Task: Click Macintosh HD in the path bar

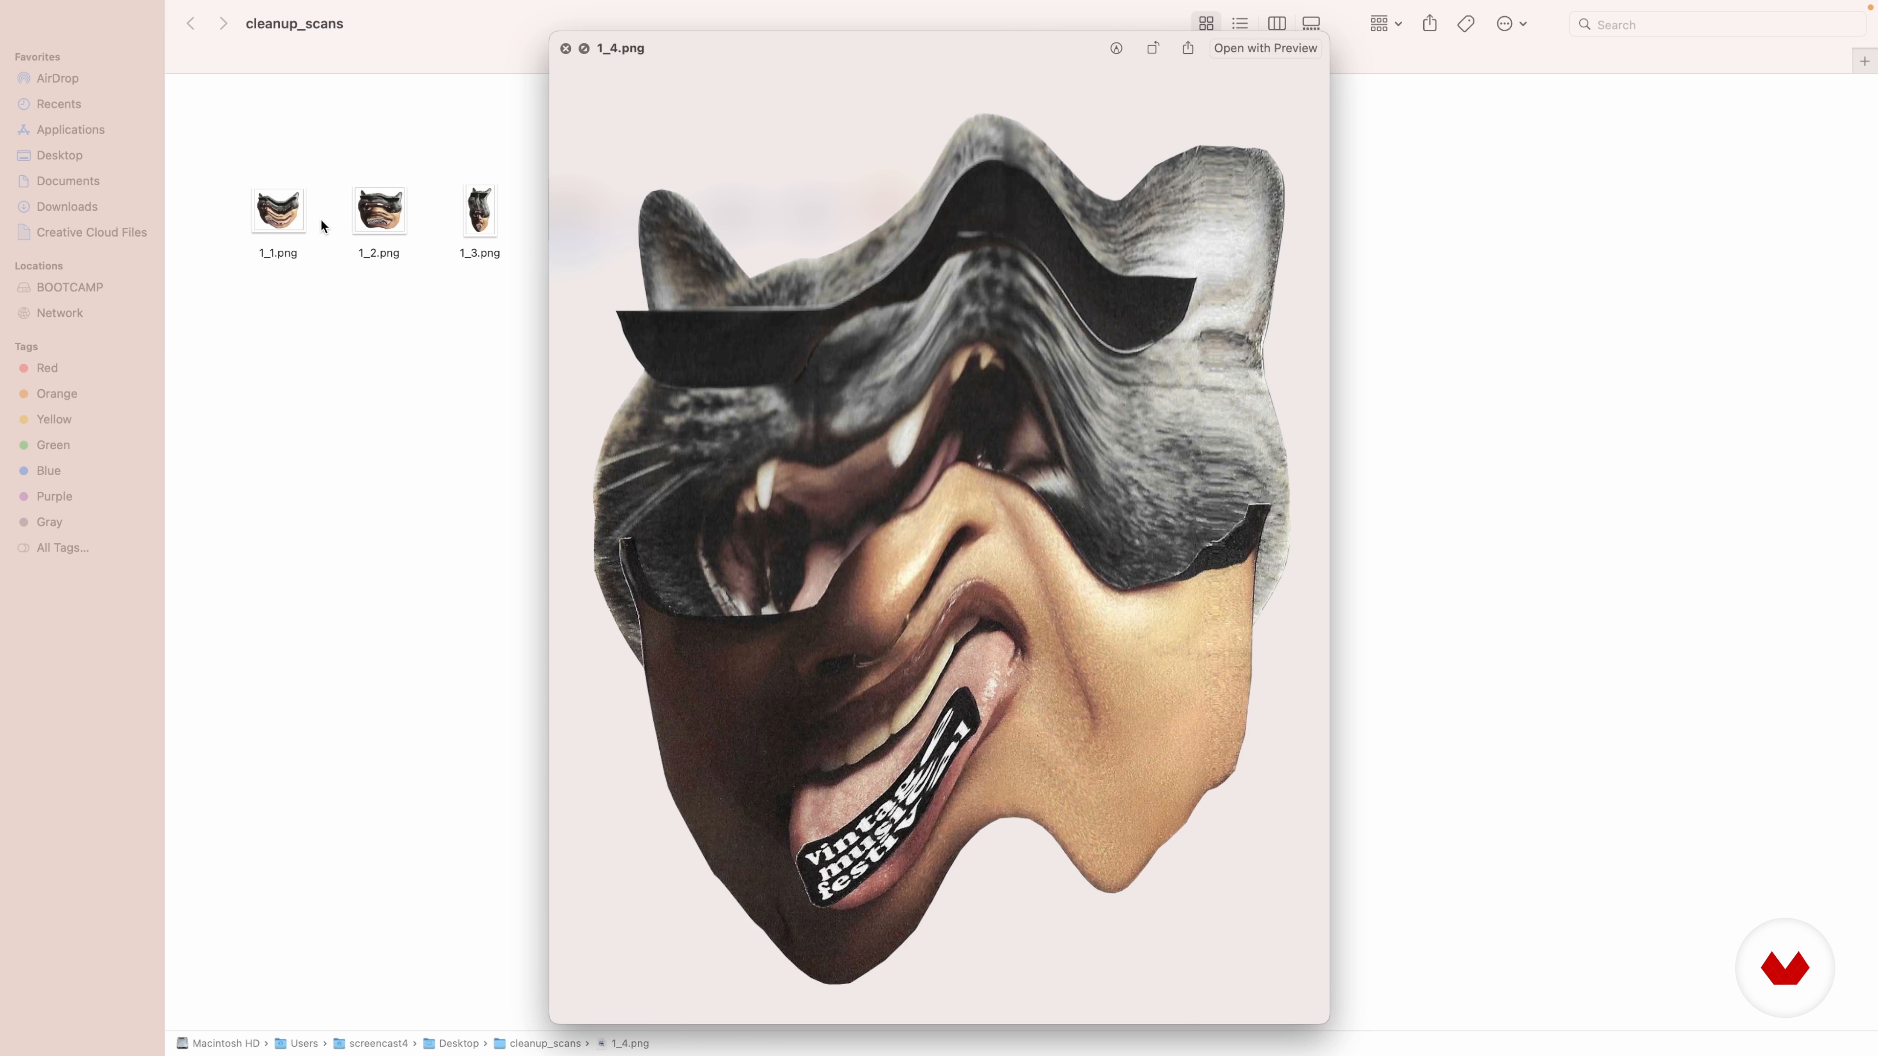Action: pos(219,1043)
